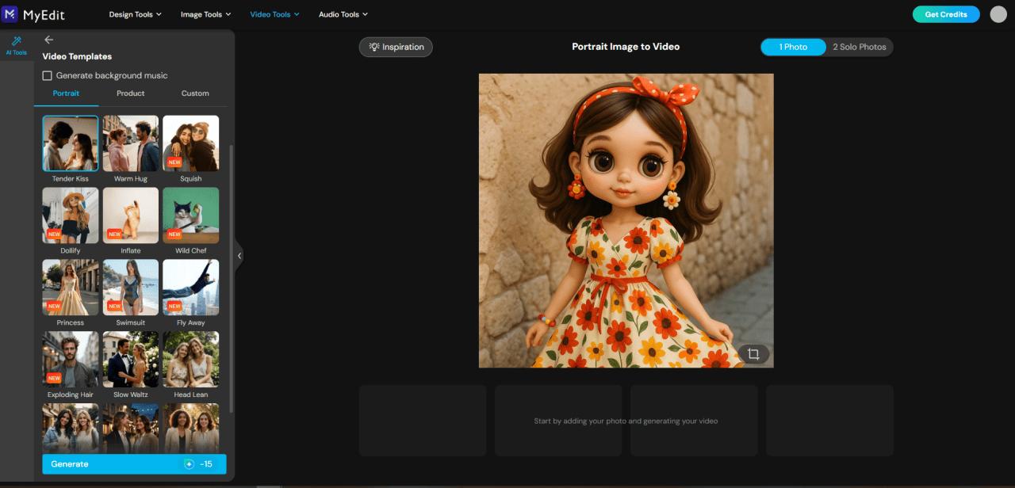Select the Dollify template thumbnail
This screenshot has height=488, width=1015.
70,215
